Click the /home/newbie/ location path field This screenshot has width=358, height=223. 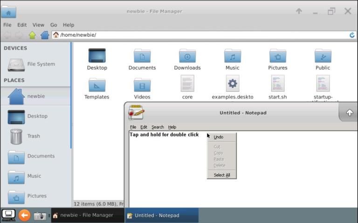point(200,35)
